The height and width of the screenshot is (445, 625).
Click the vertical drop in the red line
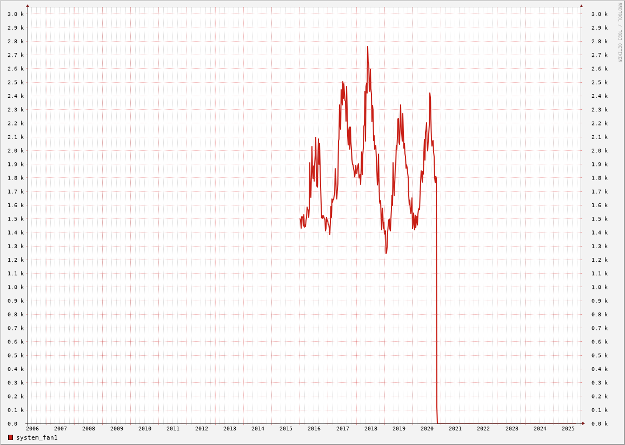coord(437,297)
